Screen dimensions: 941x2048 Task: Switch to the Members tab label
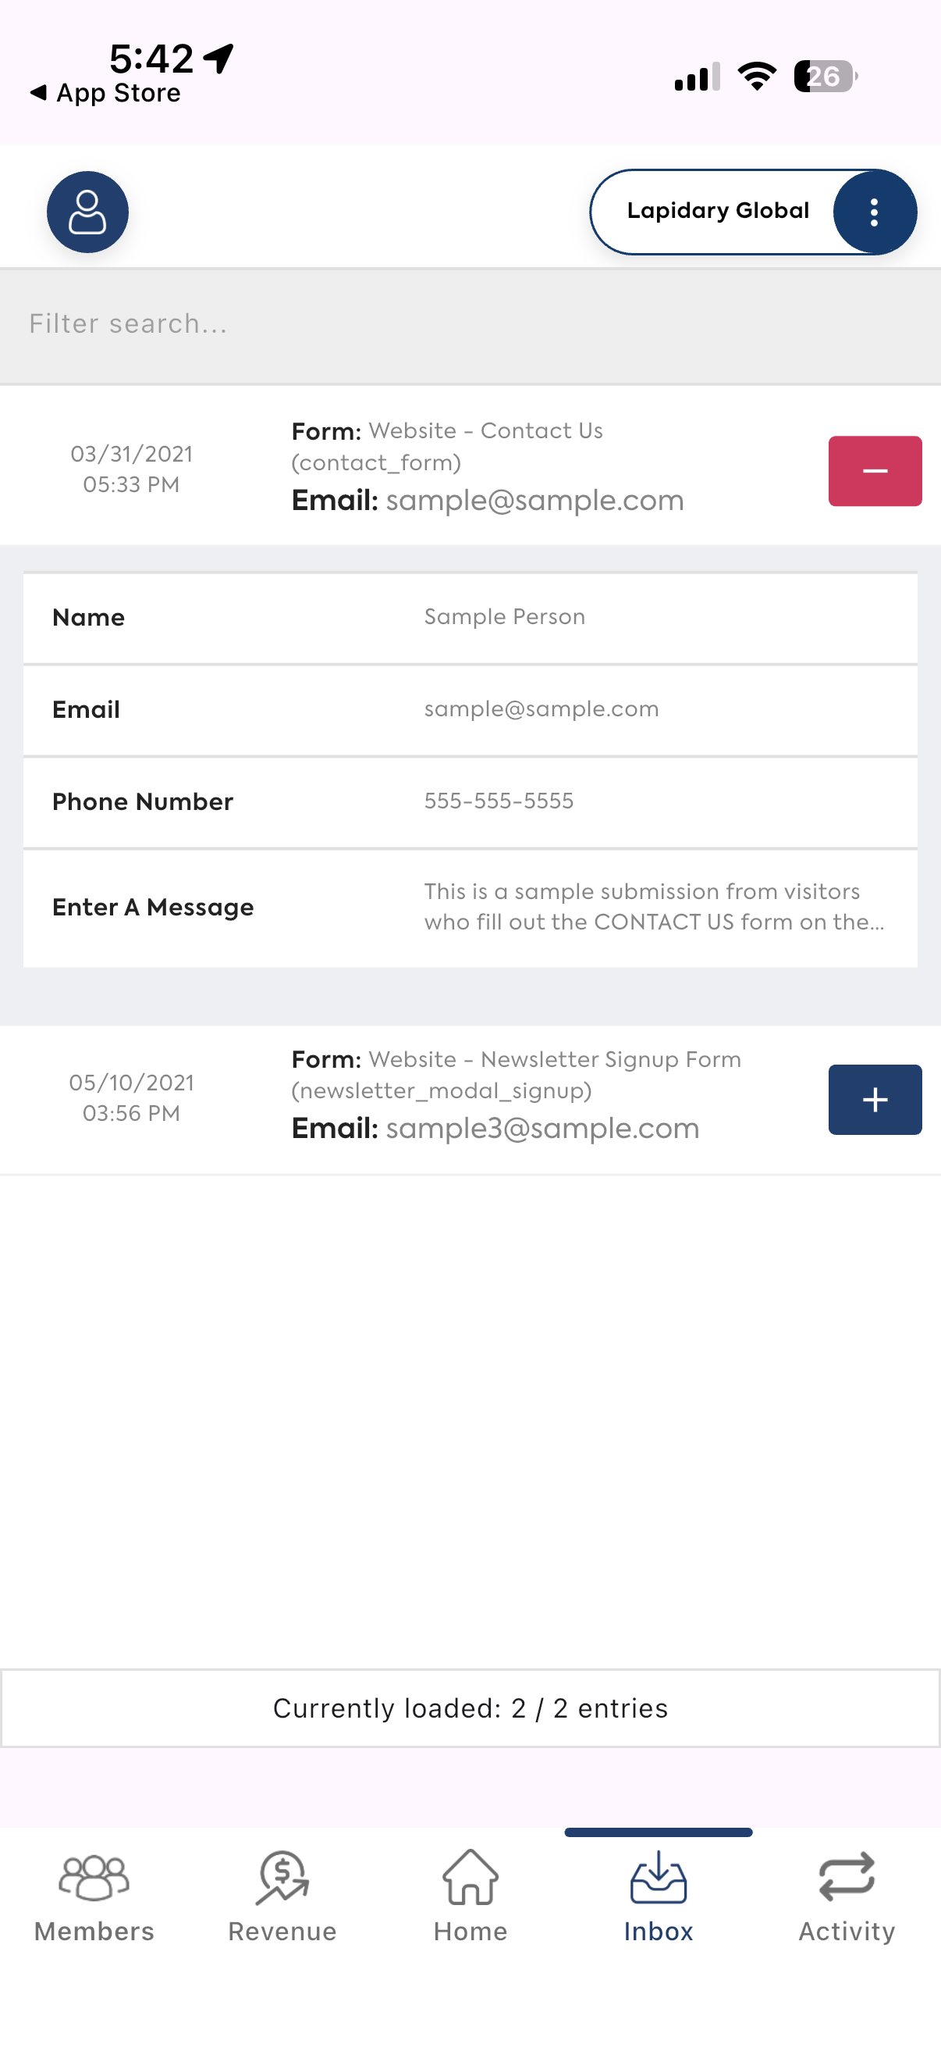click(94, 1931)
